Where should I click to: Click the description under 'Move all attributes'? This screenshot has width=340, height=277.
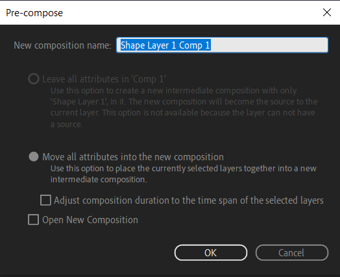(184, 174)
